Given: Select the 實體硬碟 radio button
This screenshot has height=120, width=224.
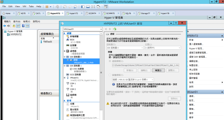Looking at the screenshot, I should 110,75.
